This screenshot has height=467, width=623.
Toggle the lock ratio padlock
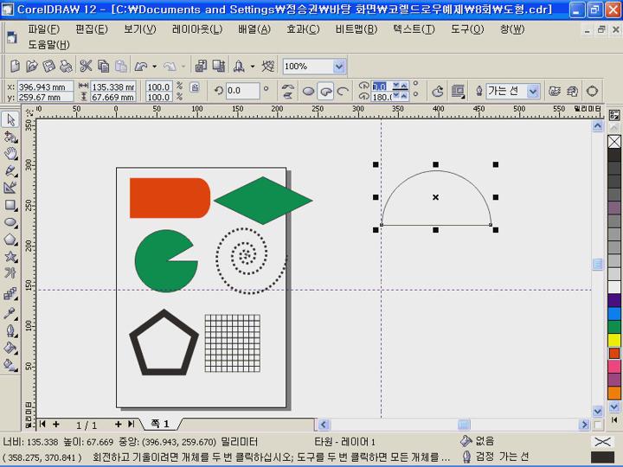click(195, 87)
